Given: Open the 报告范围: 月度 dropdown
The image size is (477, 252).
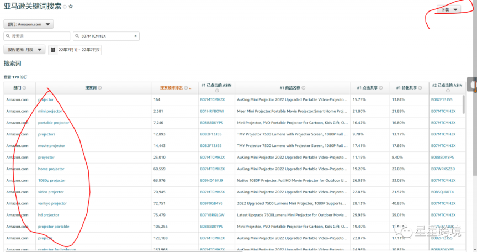Looking at the screenshot, I should click(x=24, y=50).
